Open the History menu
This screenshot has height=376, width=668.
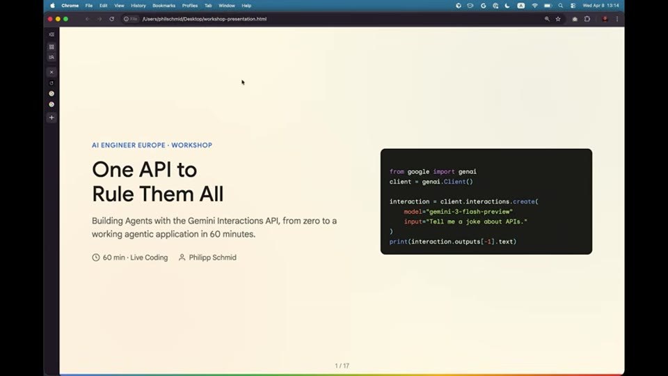[x=138, y=6]
